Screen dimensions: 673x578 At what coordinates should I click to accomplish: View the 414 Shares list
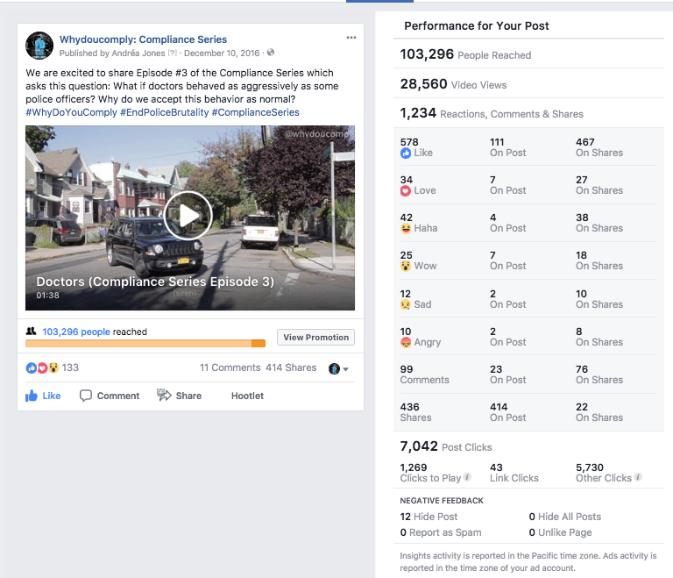(x=291, y=367)
